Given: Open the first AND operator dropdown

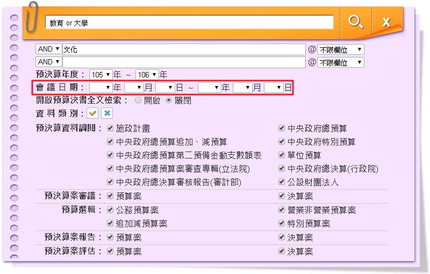Looking at the screenshot, I should [x=49, y=49].
